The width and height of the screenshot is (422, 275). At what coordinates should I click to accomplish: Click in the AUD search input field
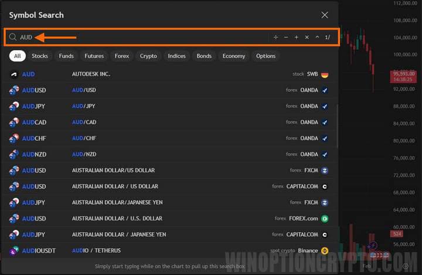[147, 38]
